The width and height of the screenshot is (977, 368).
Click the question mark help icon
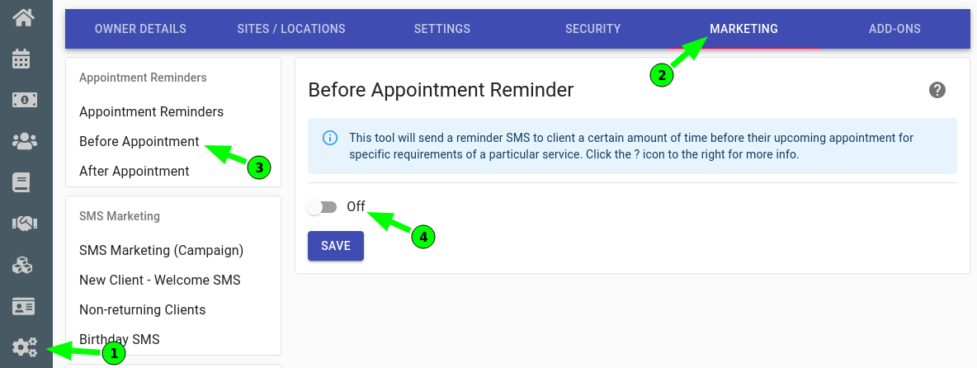[x=937, y=90]
